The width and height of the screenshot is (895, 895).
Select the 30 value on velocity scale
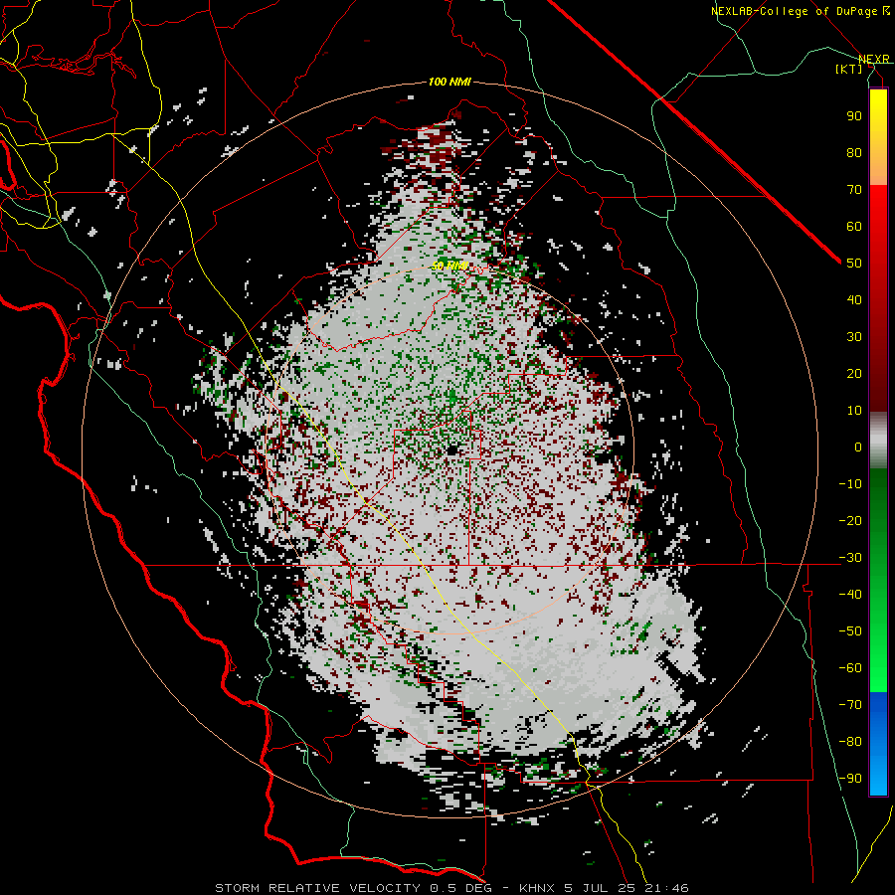pos(854,337)
